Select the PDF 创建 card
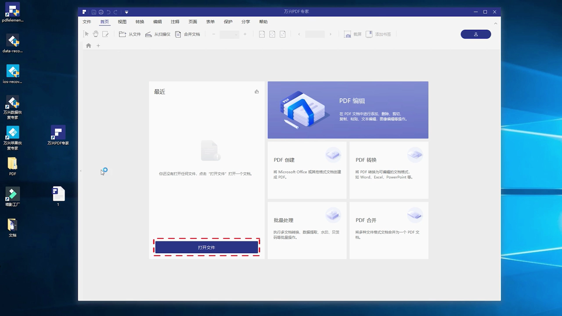 click(x=307, y=170)
